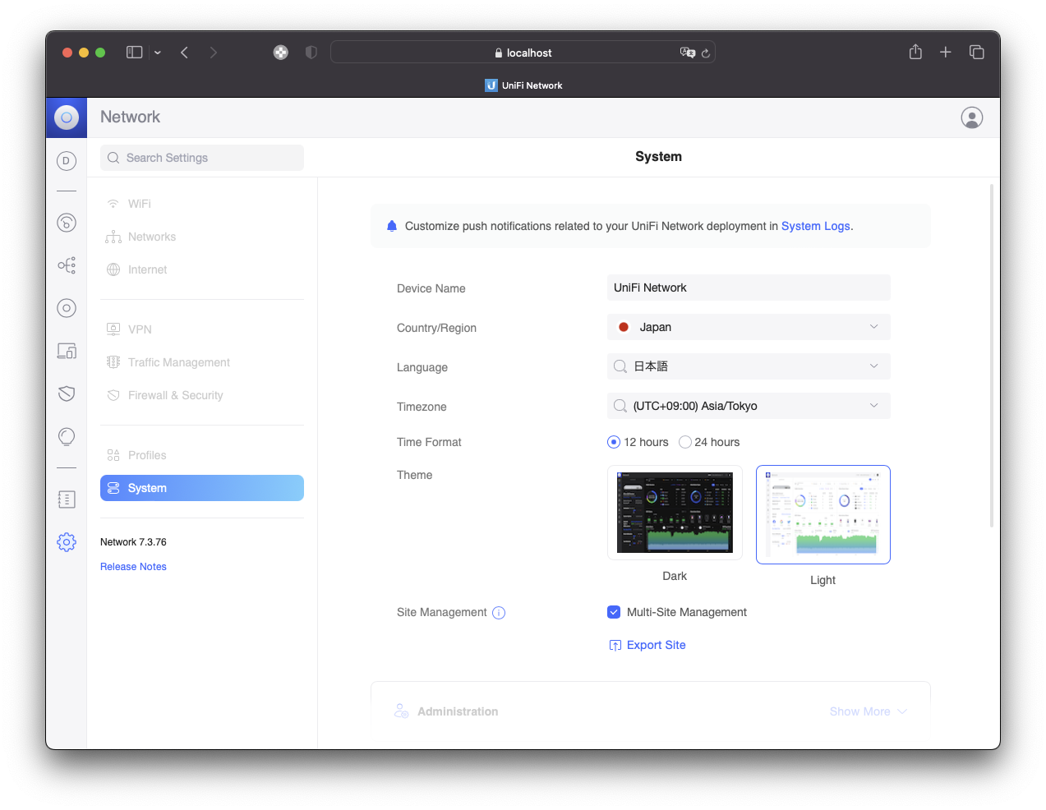Open the shield security icon in left rail
This screenshot has width=1046, height=810.
67,393
